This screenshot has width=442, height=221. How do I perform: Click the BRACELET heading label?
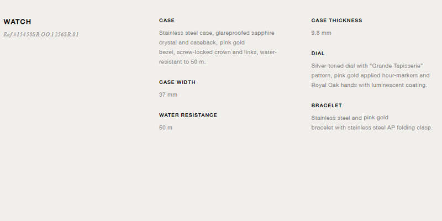327,106
